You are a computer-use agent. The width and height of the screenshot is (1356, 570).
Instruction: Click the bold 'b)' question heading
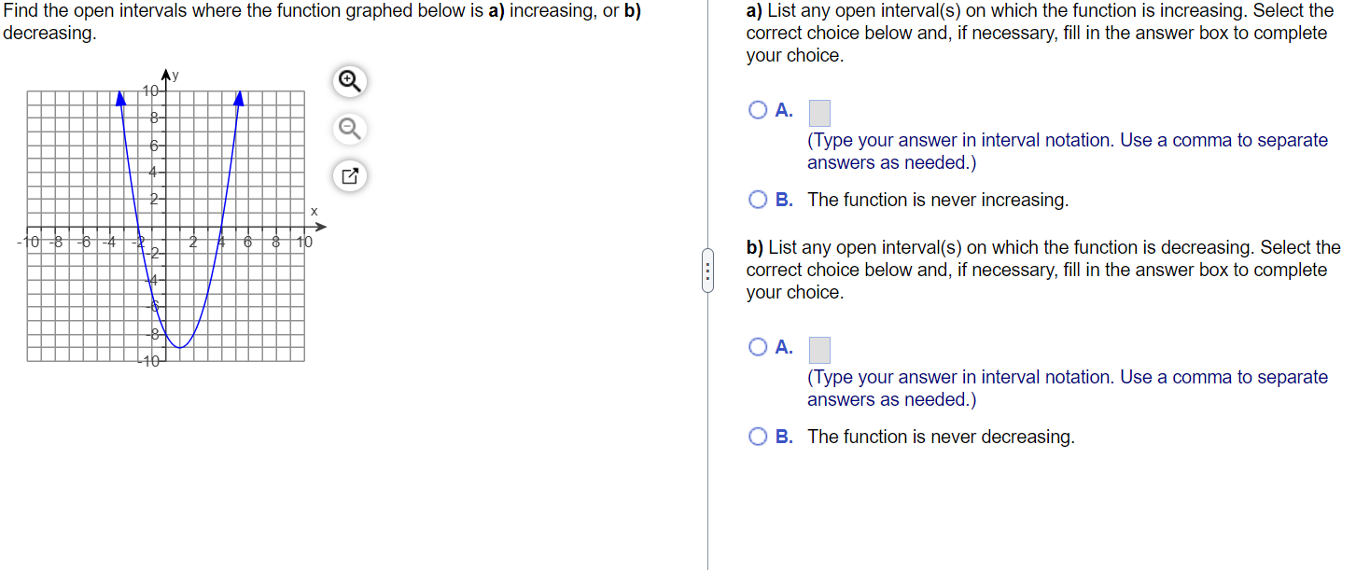click(x=755, y=247)
